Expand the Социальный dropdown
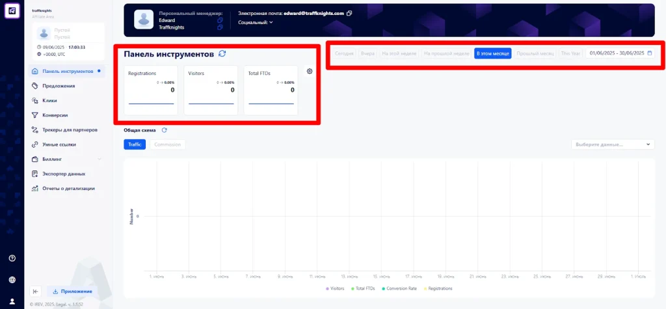The height and width of the screenshot is (309, 666). (256, 22)
